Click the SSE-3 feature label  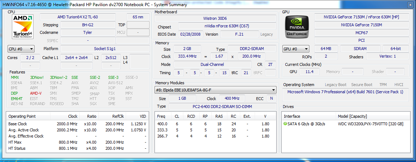[113, 78]
